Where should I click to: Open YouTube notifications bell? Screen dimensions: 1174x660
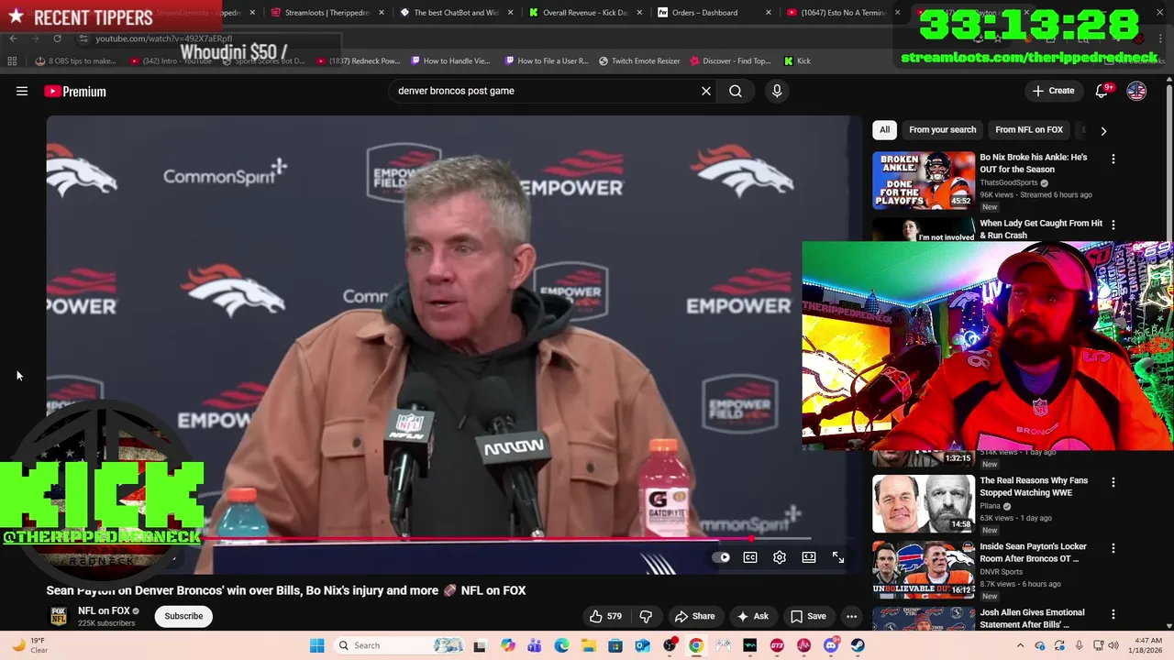pos(1102,91)
